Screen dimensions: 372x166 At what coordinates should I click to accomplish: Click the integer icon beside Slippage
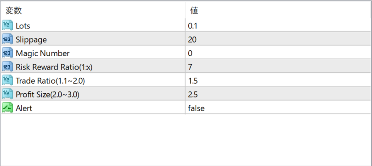(x=7, y=39)
